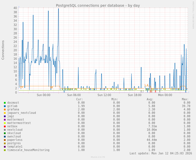This screenshot has height=160, width=196.
Task: Click the y-axis label 40
Action: (x=15, y=8)
